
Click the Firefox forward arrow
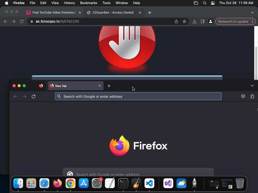point(24,96)
